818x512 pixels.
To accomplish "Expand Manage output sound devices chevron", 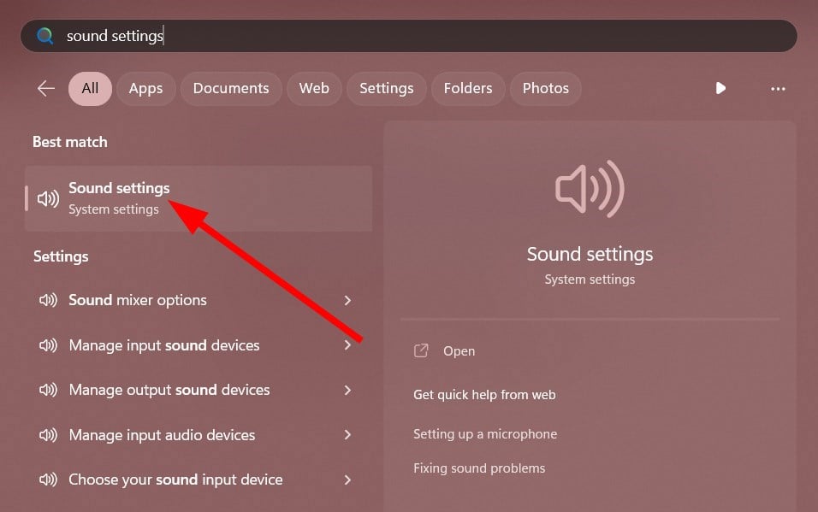I will pos(347,390).
